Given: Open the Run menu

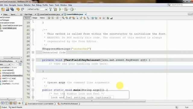Looking at the screenshot, I should [33, 5].
